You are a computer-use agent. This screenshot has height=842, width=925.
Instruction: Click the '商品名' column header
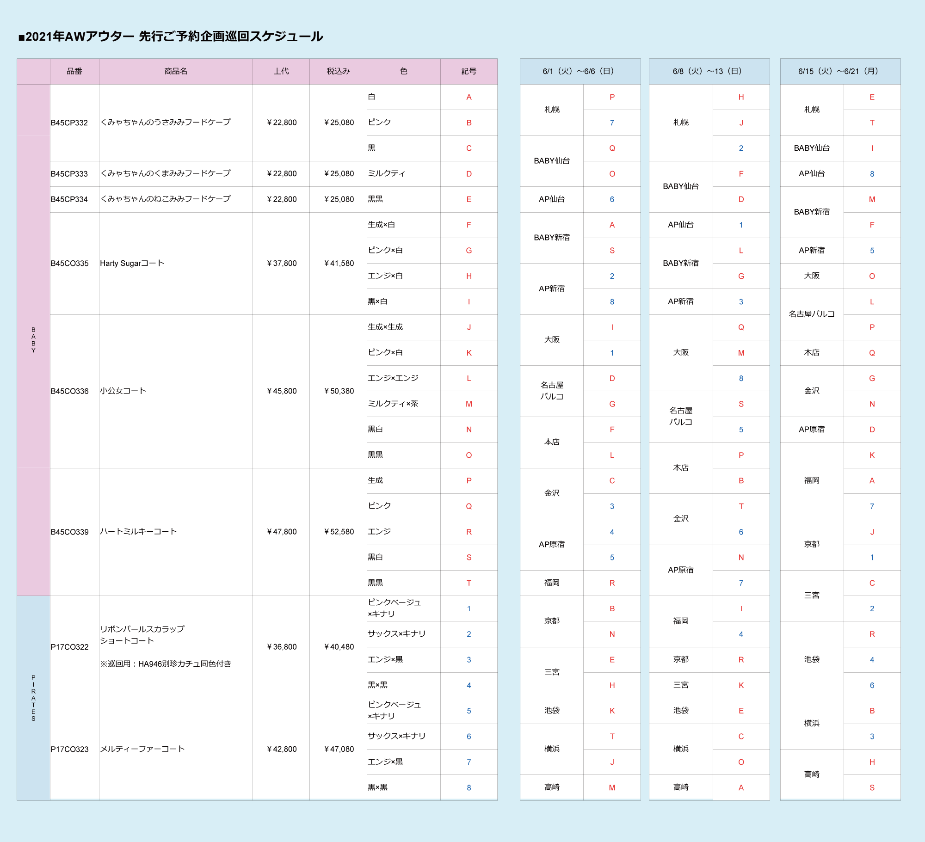[176, 71]
